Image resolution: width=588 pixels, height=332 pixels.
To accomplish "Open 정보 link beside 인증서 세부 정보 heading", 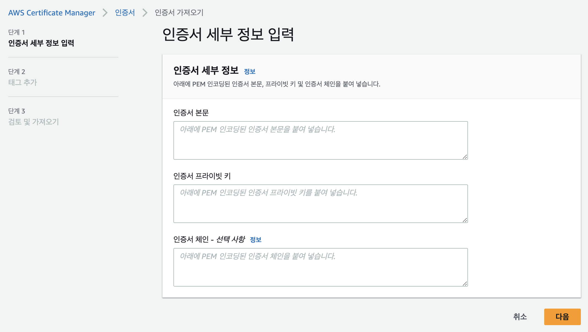I will tap(250, 72).
